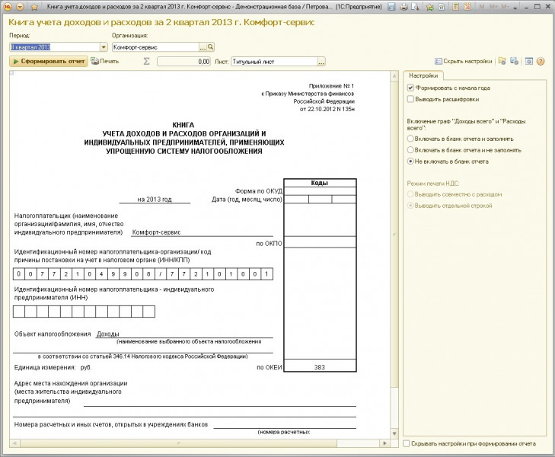
Task: Select Выводить совместно с расходом radio
Action: 410,194
